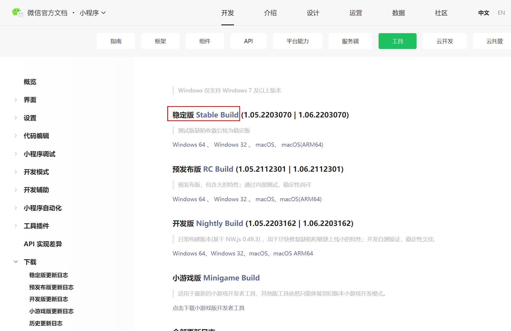Click the WeChat logo icon
The image size is (511, 331).
click(x=17, y=12)
